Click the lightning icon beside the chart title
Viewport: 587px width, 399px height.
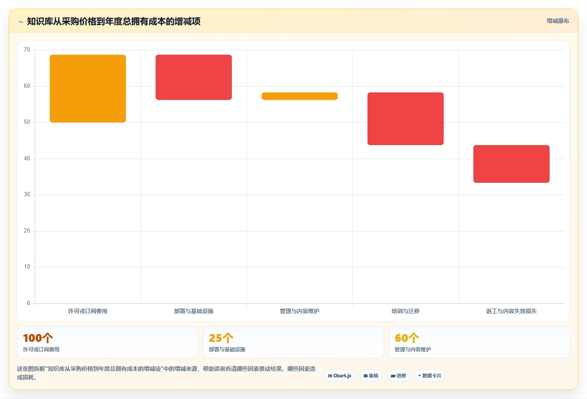(x=20, y=22)
